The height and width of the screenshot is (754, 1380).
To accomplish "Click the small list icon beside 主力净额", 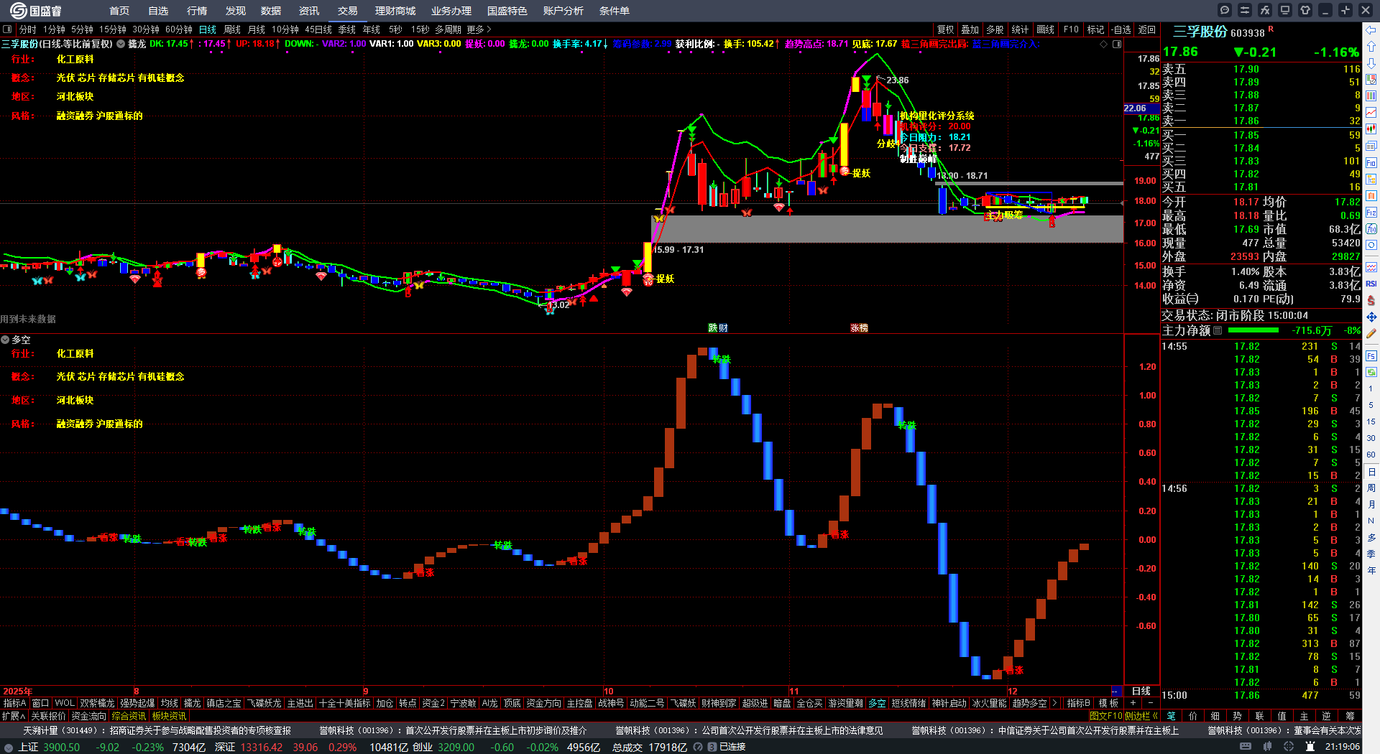I will click(x=1218, y=330).
